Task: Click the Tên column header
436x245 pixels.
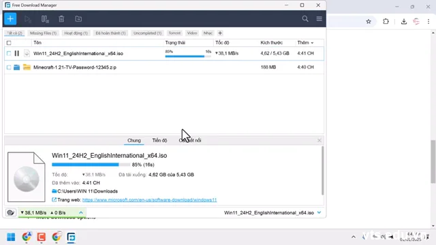Action: (x=37, y=42)
